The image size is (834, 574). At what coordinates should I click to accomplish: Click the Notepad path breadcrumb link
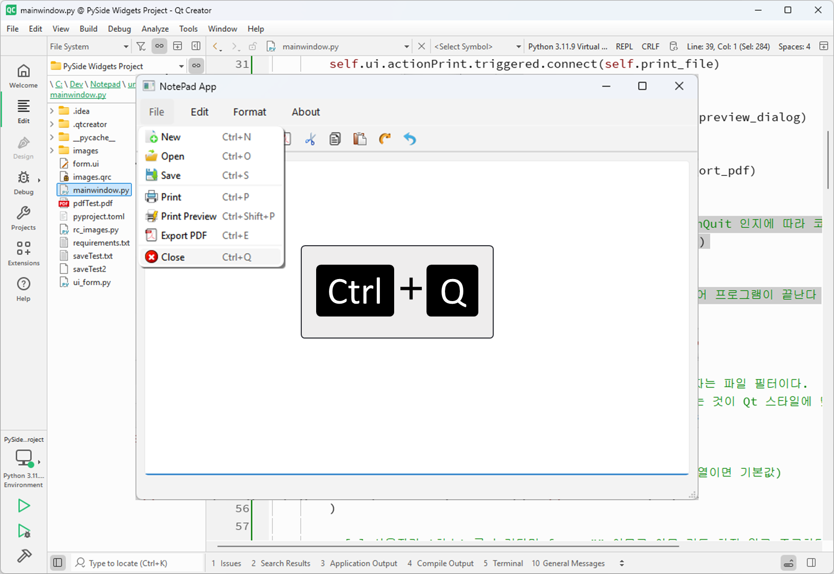click(105, 84)
